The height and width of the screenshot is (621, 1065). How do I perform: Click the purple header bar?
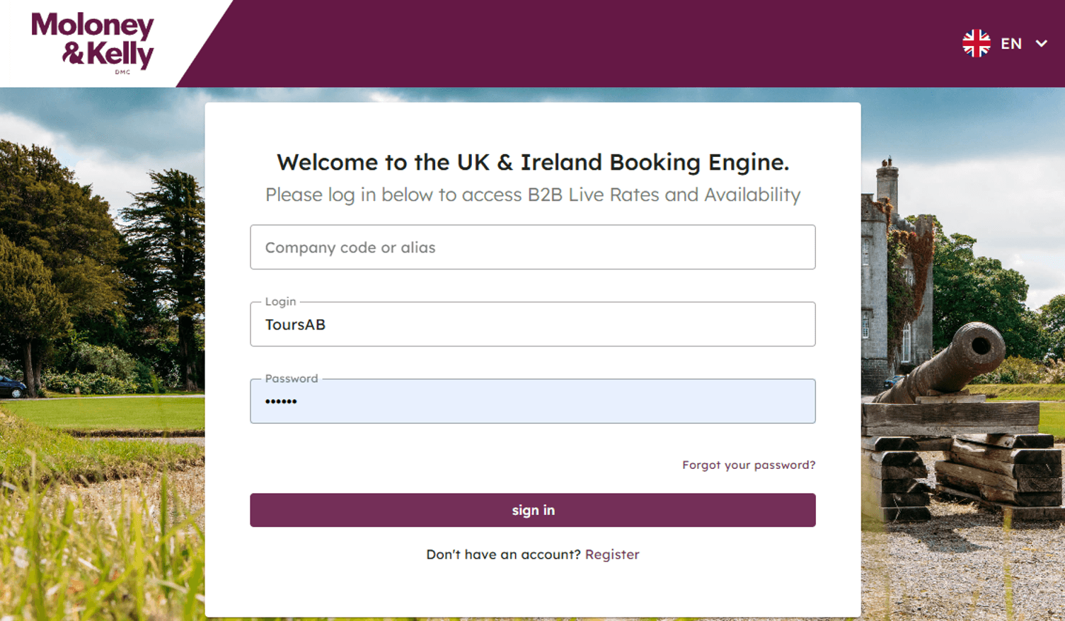[566, 42]
